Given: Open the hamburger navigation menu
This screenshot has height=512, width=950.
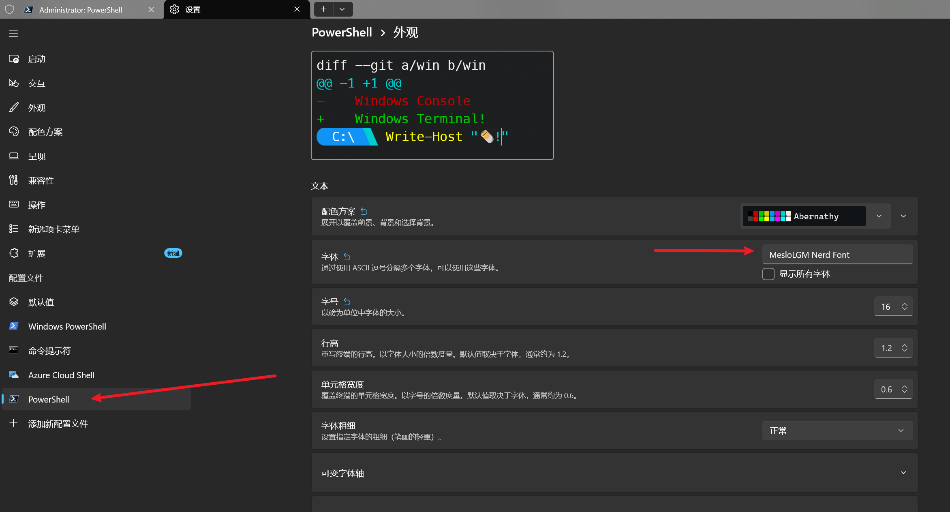Looking at the screenshot, I should pyautogui.click(x=13, y=34).
